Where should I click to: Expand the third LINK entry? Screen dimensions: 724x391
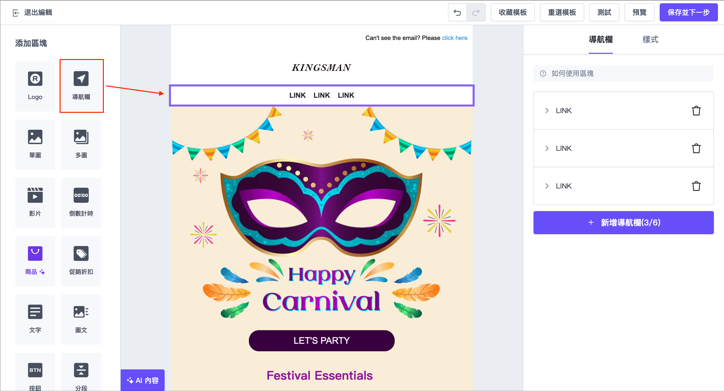coord(547,186)
